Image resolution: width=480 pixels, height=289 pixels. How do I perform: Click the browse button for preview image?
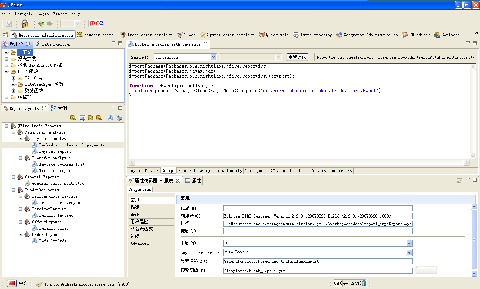click(426, 271)
